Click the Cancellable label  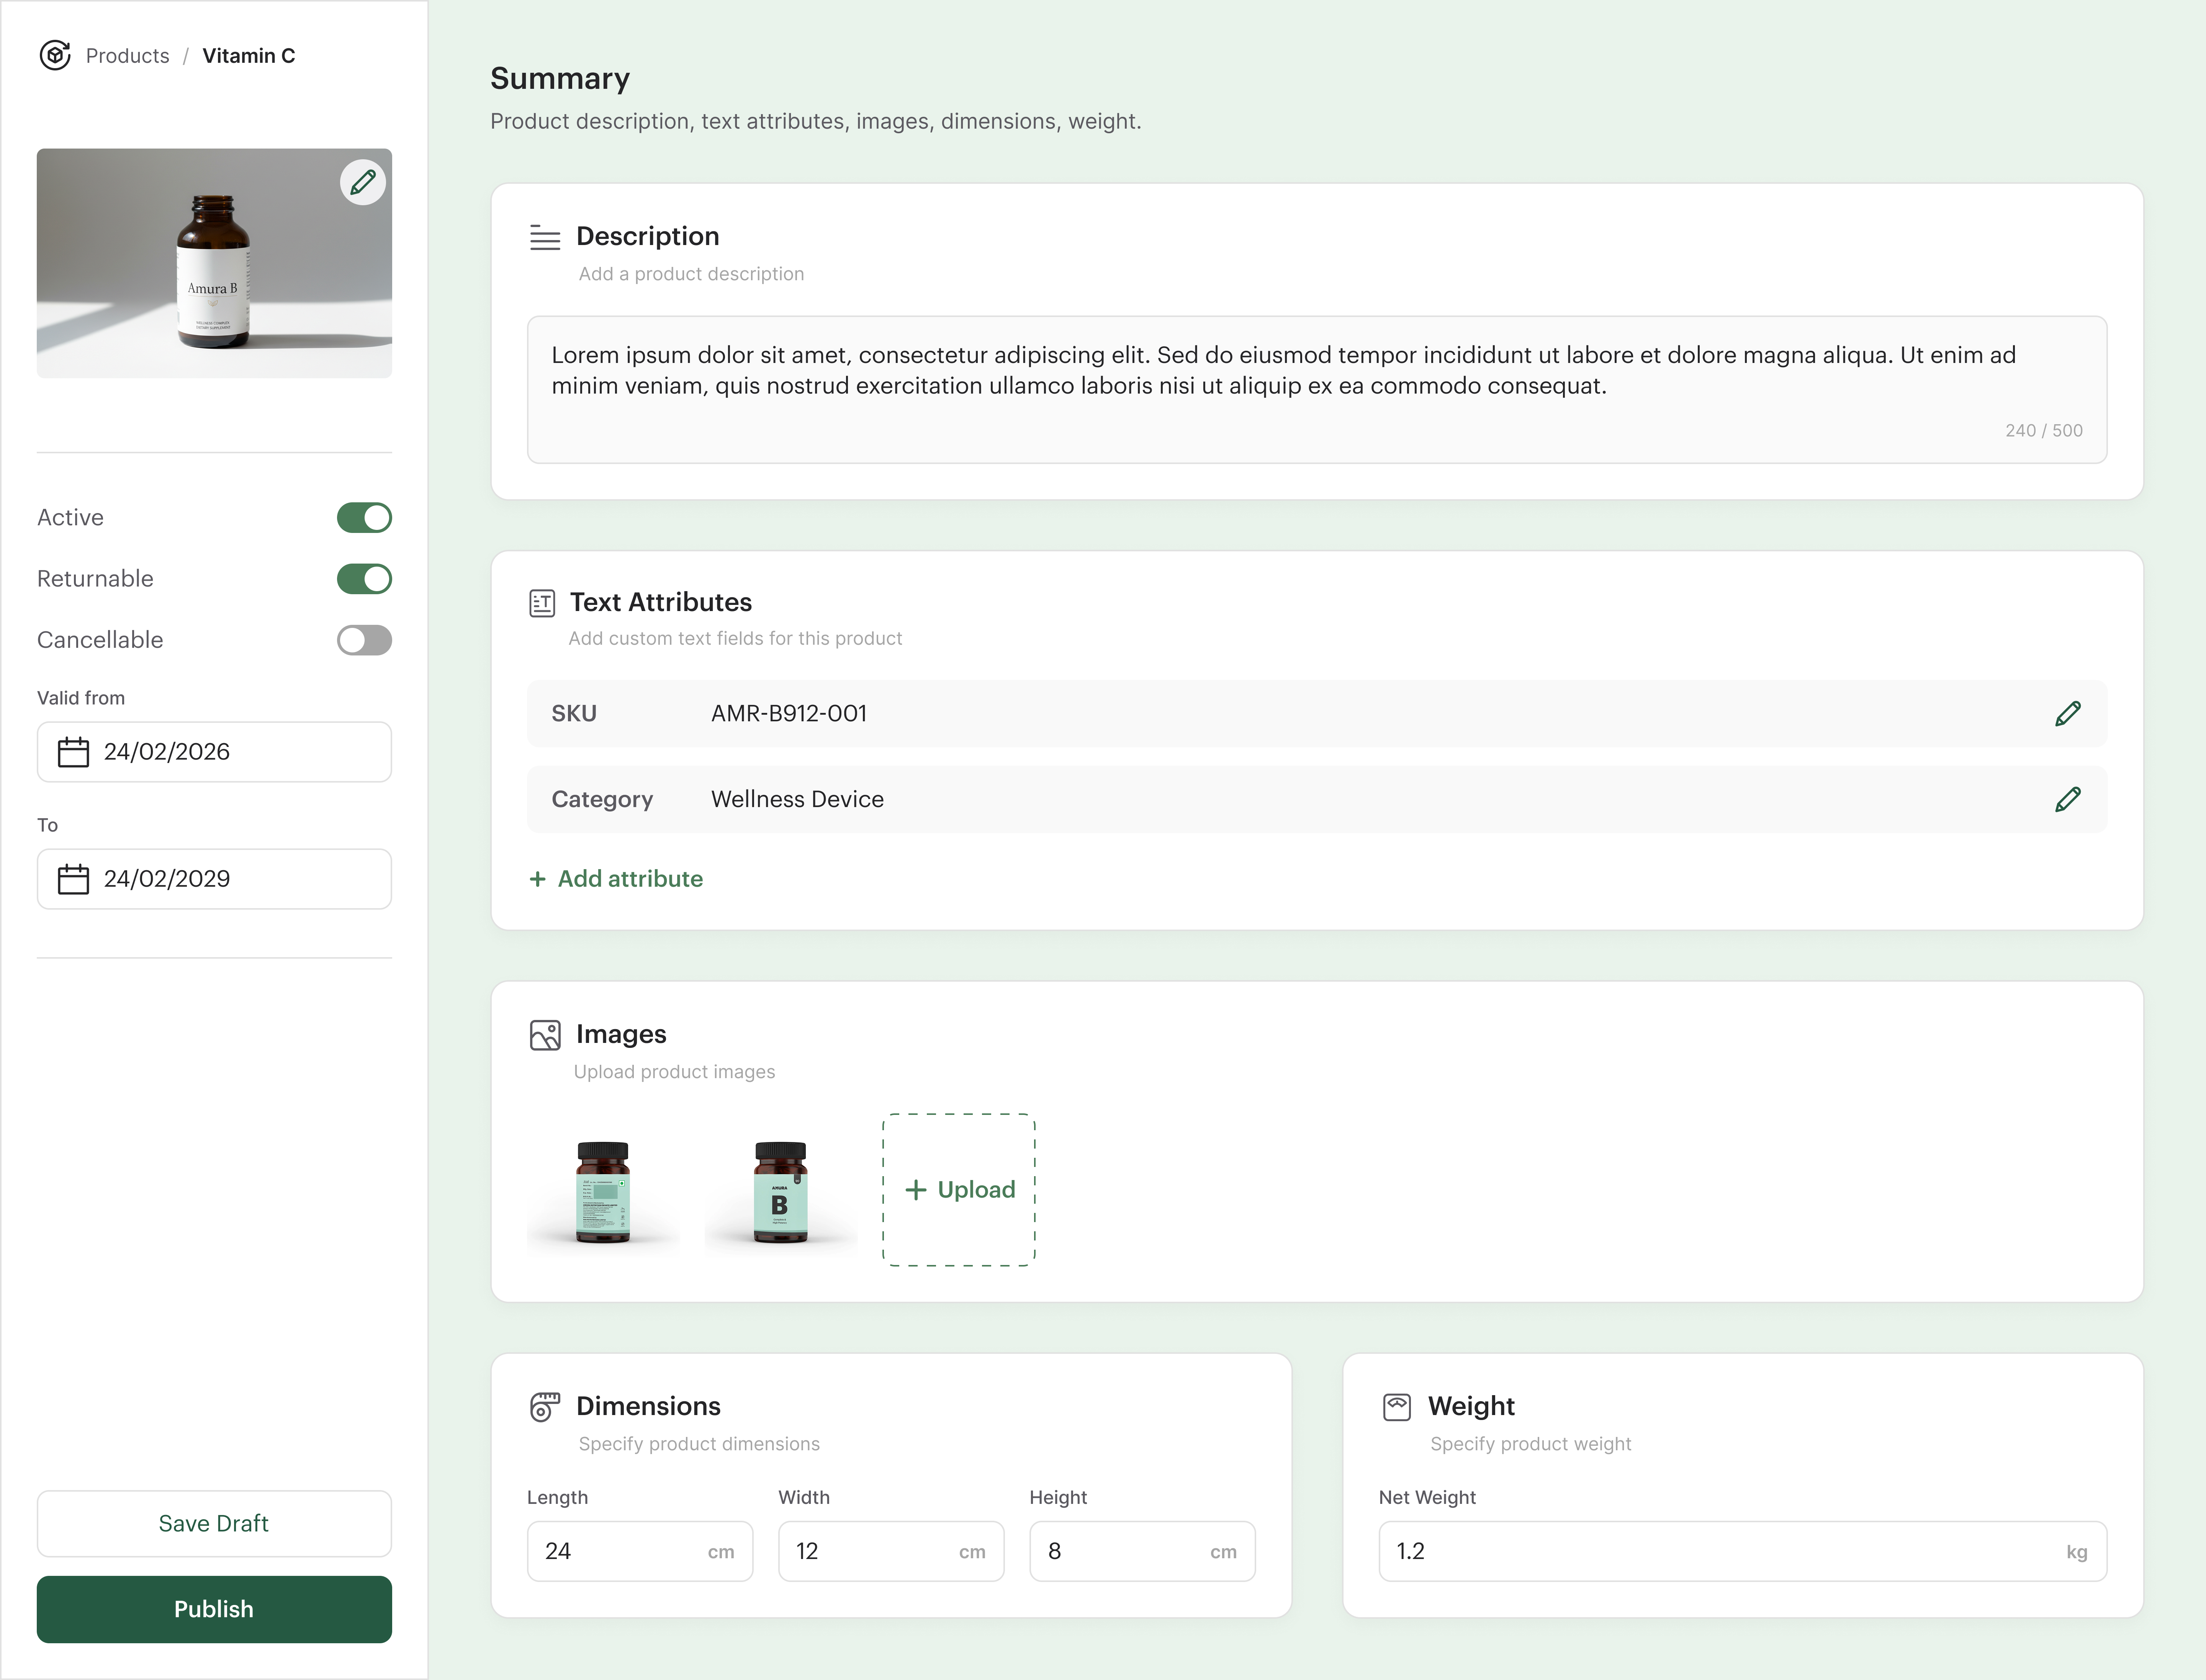tap(100, 640)
